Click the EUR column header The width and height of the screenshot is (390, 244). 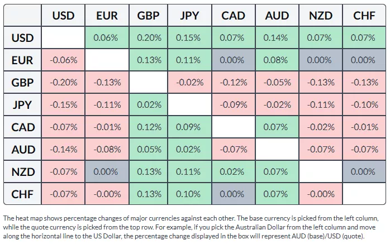107,16
